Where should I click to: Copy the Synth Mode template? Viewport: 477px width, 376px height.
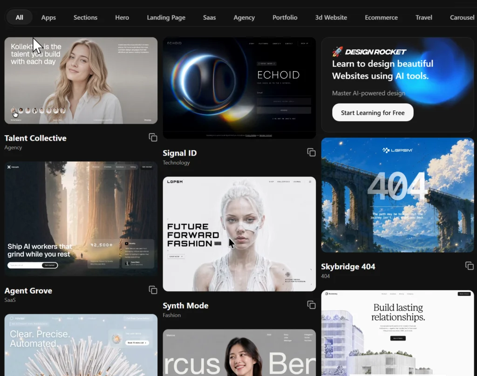[311, 305]
